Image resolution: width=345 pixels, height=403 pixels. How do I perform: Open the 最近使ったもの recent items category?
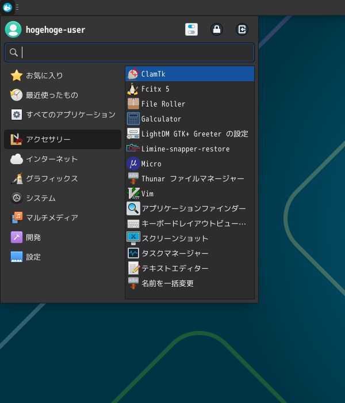point(52,95)
